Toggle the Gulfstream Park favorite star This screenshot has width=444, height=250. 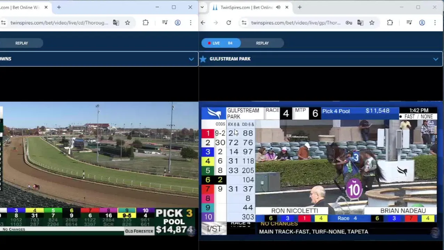click(x=203, y=59)
